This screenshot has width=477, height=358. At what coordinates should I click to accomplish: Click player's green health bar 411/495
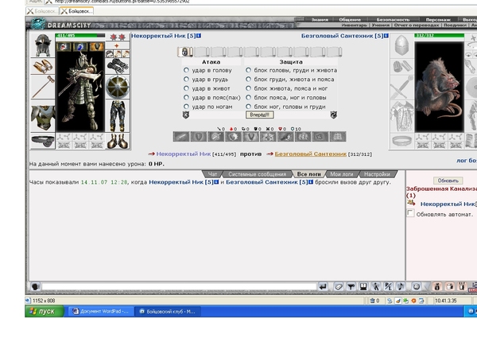(x=80, y=36)
